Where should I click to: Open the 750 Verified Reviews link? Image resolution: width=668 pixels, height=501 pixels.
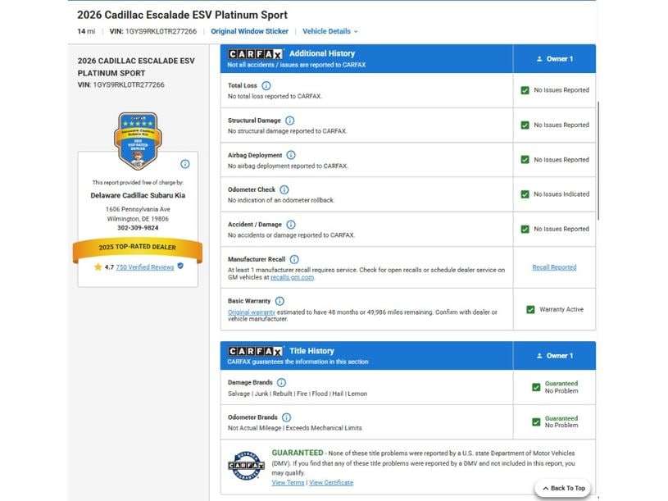pos(145,267)
